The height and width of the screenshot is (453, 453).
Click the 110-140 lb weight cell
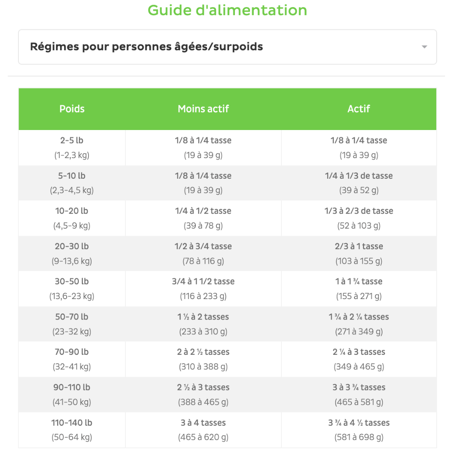click(72, 430)
